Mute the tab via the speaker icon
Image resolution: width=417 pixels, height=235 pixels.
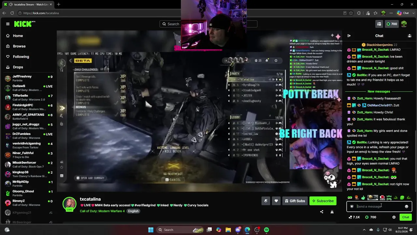(11, 4)
